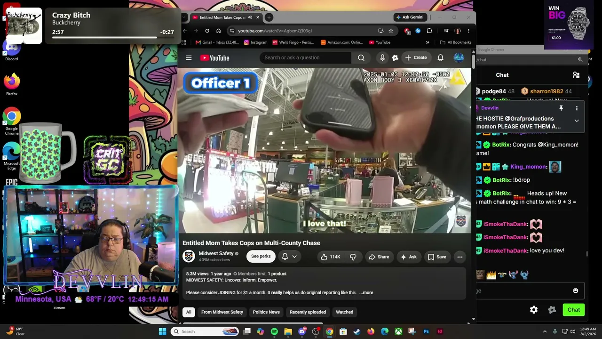Image resolution: width=602 pixels, height=339 pixels.
Task: Open pinned message options three-dot menu
Action: coord(577,108)
